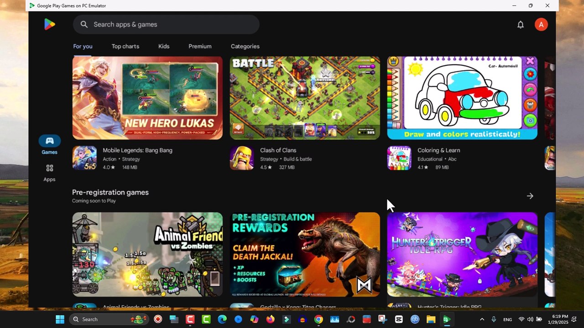The height and width of the screenshot is (328, 584).
Task: Switch to the Premium tab
Action: tap(200, 46)
